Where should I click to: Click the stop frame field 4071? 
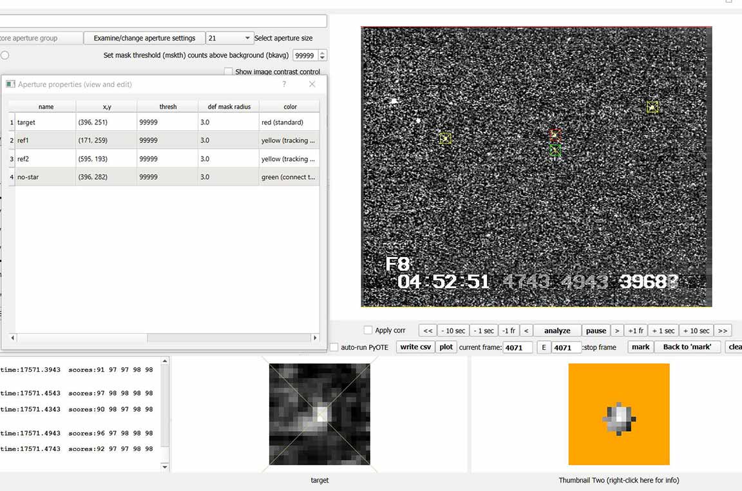(x=566, y=347)
